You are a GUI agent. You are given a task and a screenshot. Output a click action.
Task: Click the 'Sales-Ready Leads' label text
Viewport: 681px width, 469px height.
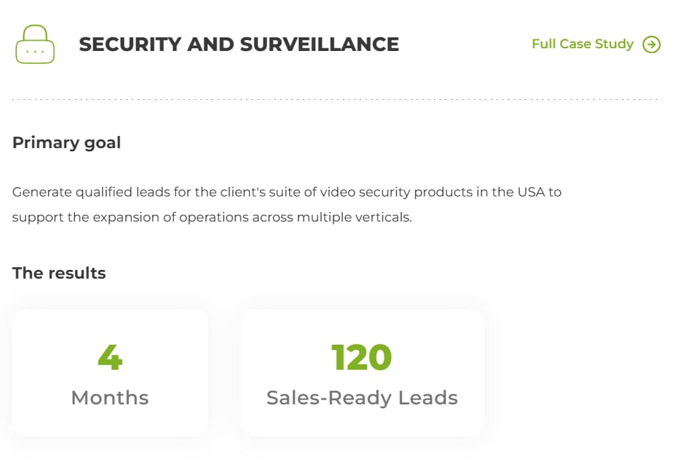point(362,398)
